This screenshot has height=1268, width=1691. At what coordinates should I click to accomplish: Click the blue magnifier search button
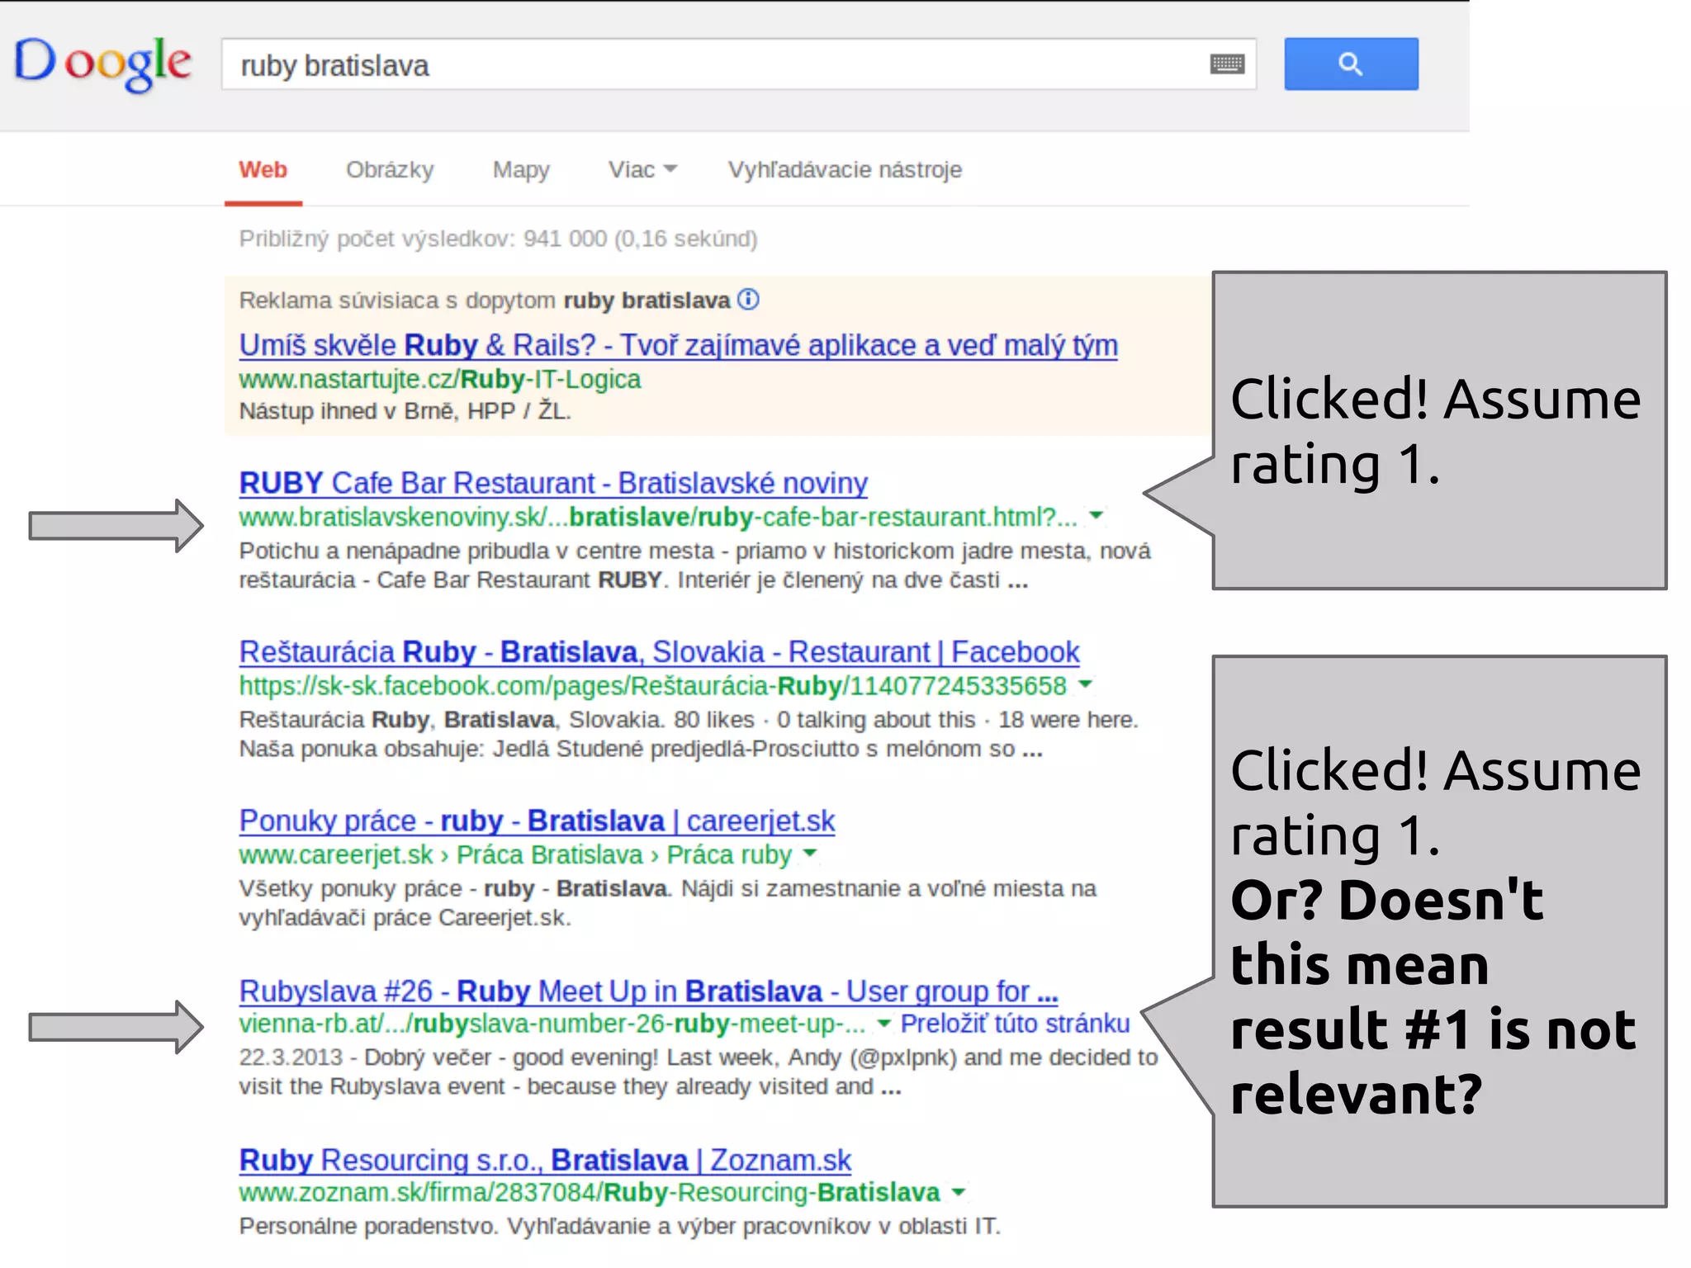[1351, 64]
